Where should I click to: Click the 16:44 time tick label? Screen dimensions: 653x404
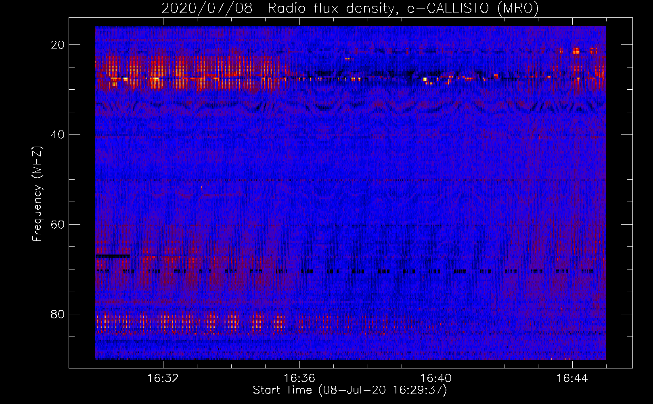pyautogui.click(x=572, y=379)
